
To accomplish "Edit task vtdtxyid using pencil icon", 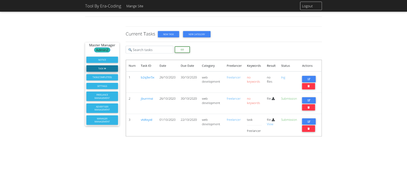I will click(309, 121).
